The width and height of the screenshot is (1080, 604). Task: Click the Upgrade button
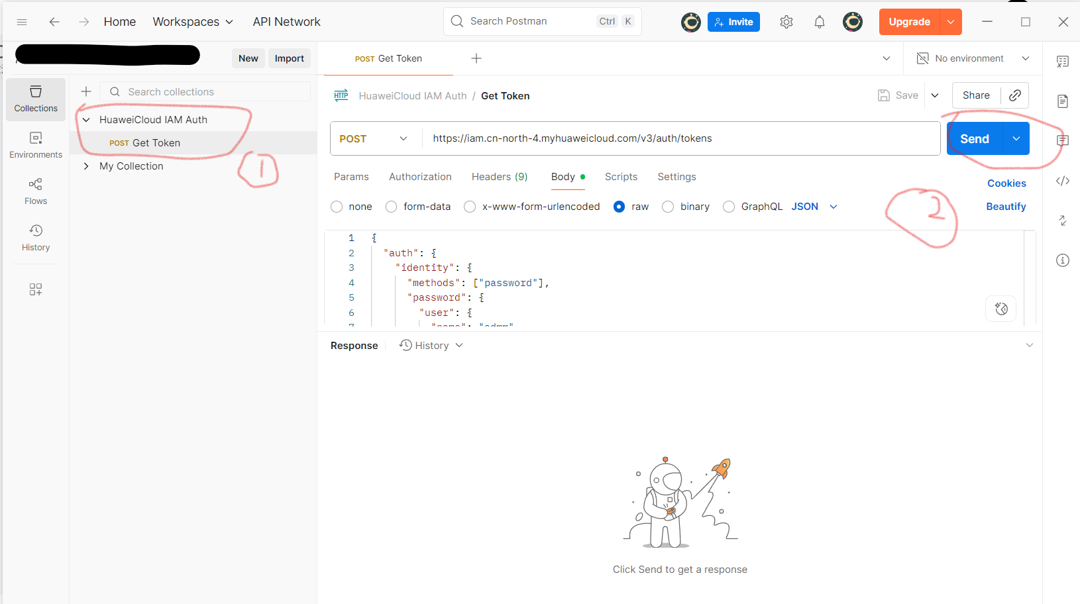(x=909, y=22)
